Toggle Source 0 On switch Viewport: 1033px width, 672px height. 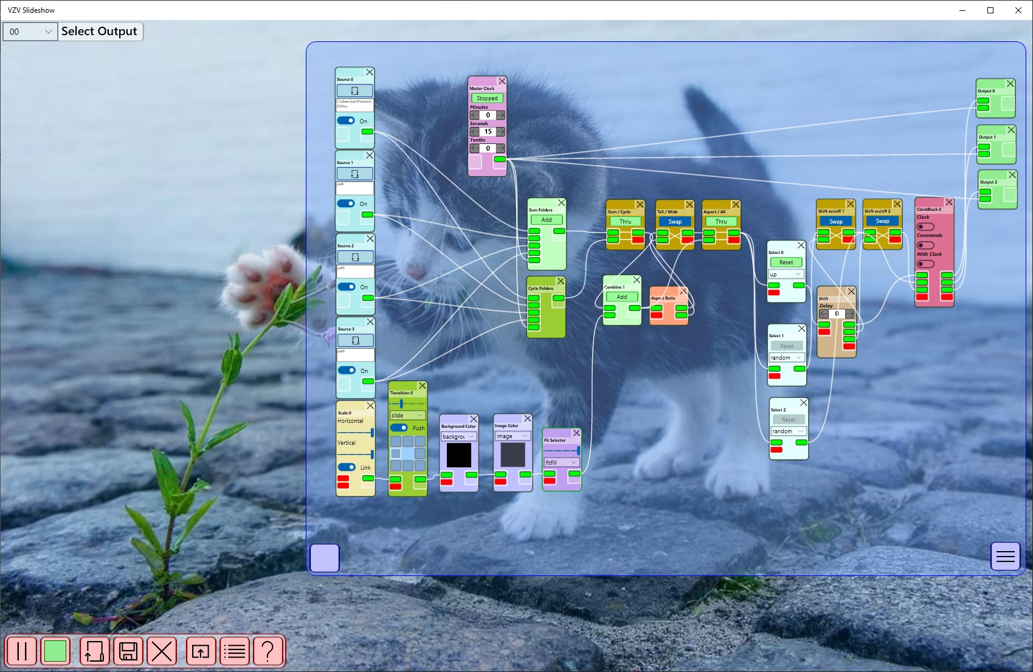346,121
